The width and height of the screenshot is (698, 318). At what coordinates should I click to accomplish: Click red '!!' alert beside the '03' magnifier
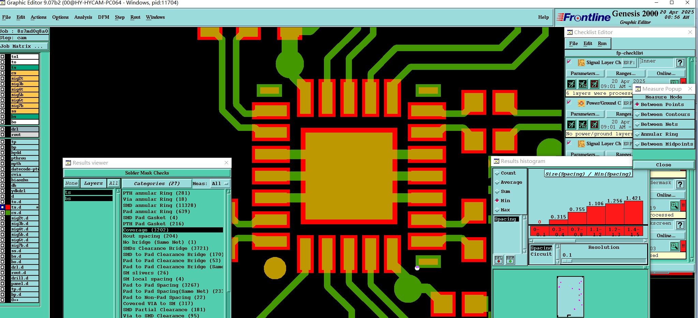tap(683, 246)
